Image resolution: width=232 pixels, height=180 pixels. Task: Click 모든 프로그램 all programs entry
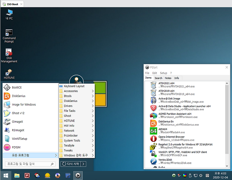click(30, 155)
